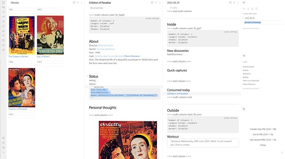Select the 2022 06 29 pane title
The height and width of the screenshot is (159, 285).
pos(173,3)
